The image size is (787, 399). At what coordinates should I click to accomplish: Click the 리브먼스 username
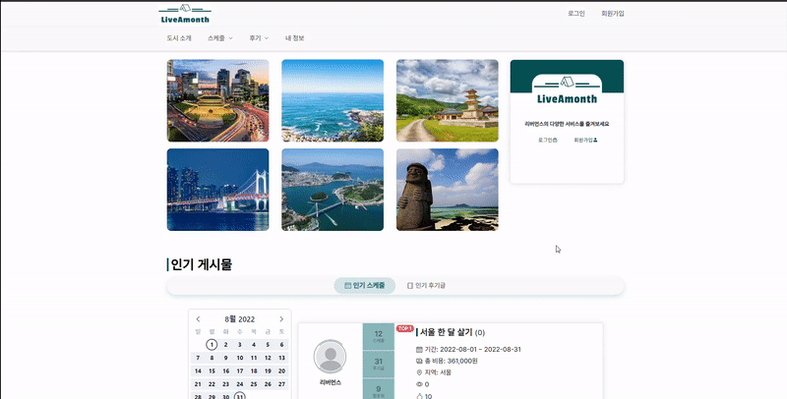point(331,382)
